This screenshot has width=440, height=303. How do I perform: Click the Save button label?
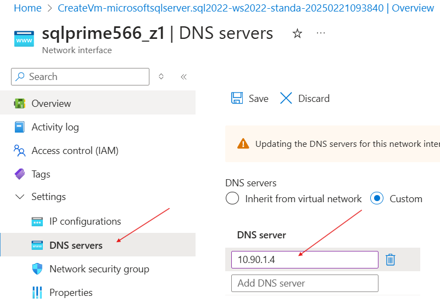pyautogui.click(x=258, y=99)
